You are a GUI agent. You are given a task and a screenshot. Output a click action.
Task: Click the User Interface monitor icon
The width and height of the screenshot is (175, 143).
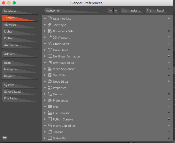tap(50, 18)
